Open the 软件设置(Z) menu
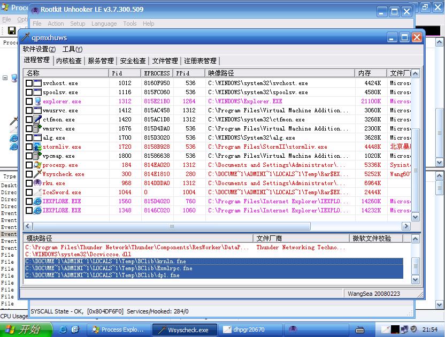The height and width of the screenshot is (337, 445). coord(39,49)
